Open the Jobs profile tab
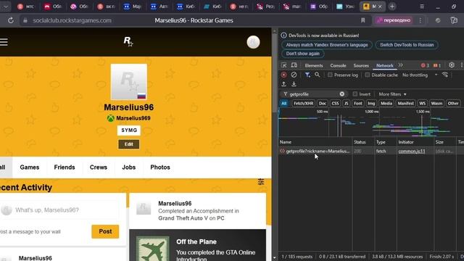 tap(129, 167)
